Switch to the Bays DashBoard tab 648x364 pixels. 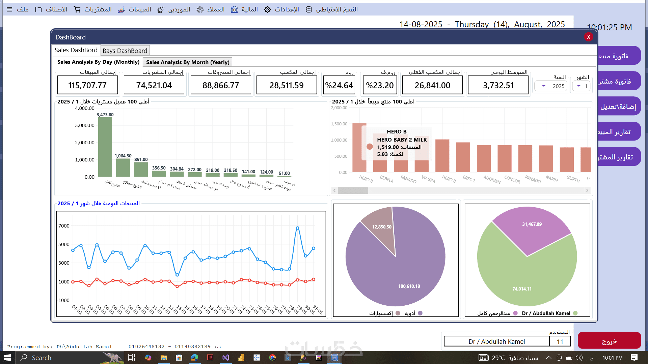(125, 51)
